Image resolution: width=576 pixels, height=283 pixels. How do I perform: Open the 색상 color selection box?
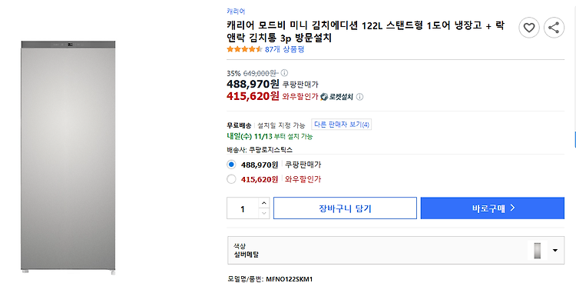tap(396, 250)
